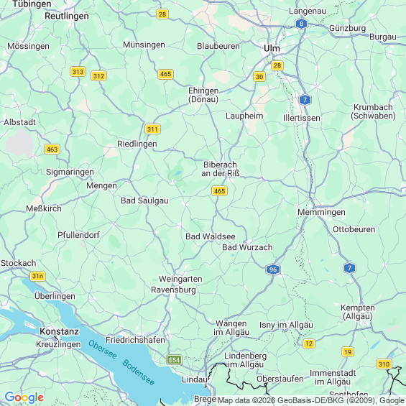
Task: Click the Map data copyright text
Action: click(311, 400)
